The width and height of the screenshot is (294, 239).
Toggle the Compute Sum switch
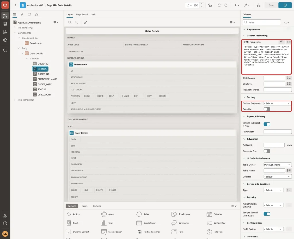(267, 151)
